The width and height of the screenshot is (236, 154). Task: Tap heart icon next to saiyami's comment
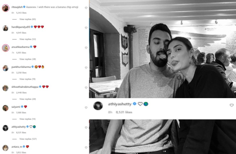click(86, 107)
